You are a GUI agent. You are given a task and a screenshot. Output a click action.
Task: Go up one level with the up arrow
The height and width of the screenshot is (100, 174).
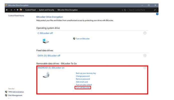[17, 10]
